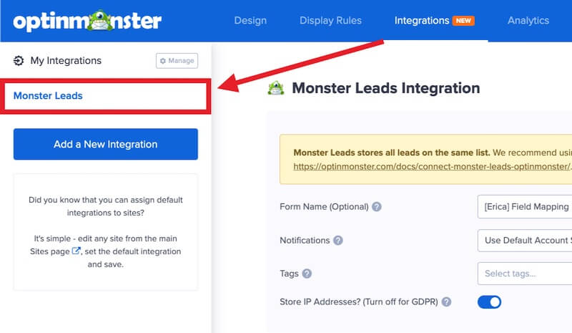Image resolution: width=572 pixels, height=333 pixels.
Task: Click the My Integrations heading
Action: click(66, 61)
